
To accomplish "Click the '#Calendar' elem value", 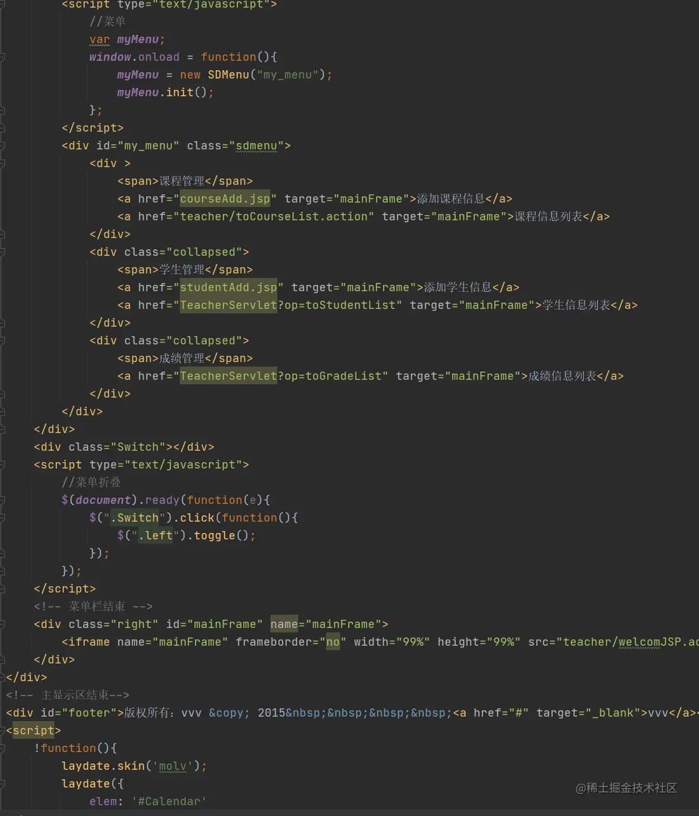I will coord(169,801).
